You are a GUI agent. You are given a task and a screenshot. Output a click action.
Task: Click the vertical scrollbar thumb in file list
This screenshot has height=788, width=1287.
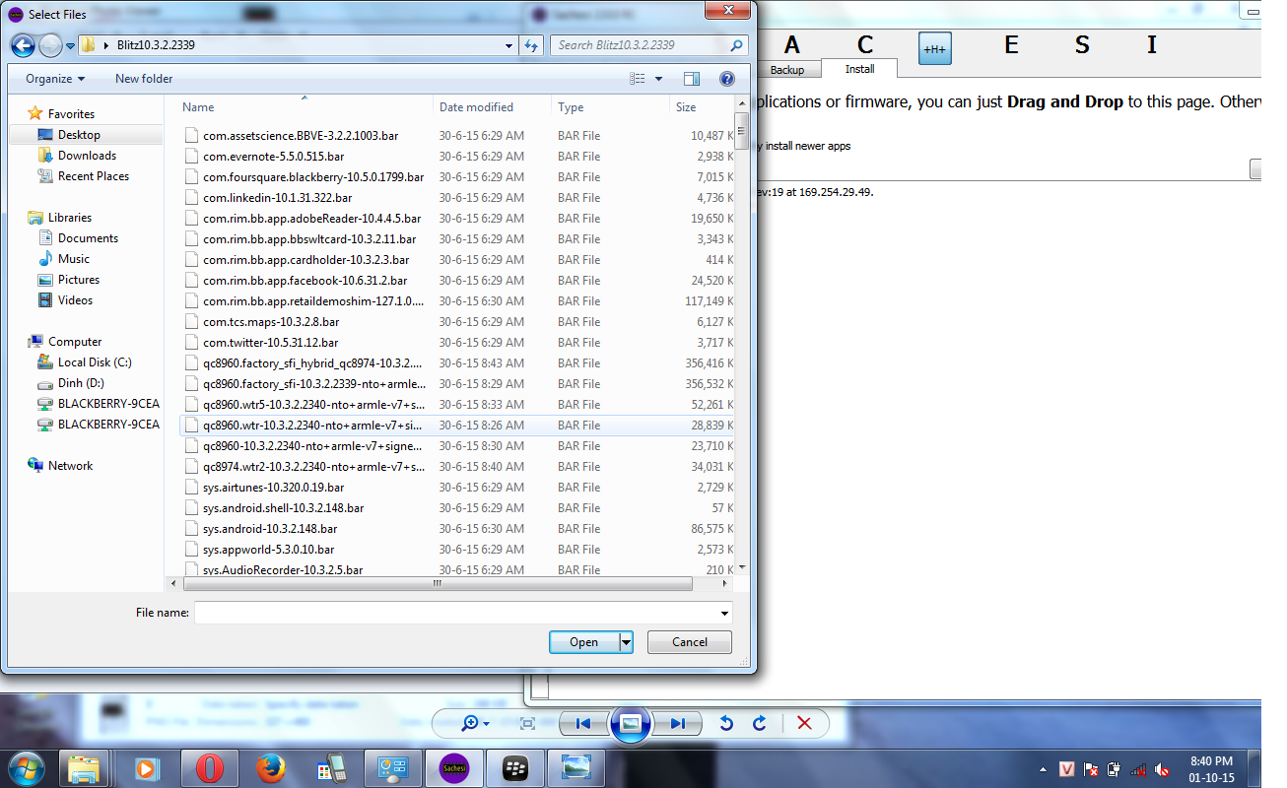pyautogui.click(x=742, y=129)
